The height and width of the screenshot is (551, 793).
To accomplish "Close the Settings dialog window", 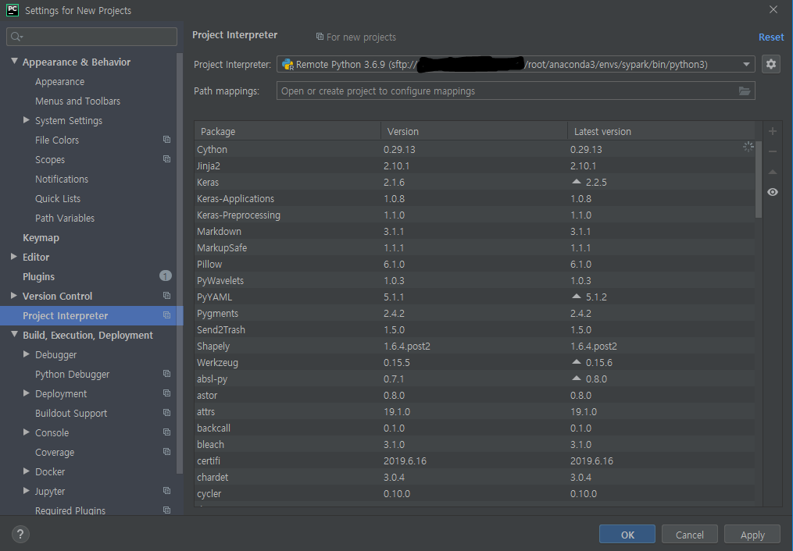I will [x=773, y=9].
